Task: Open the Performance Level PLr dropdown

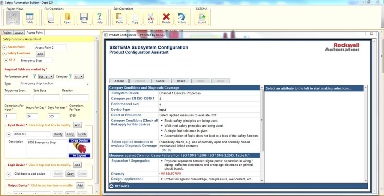Action: (x=46, y=77)
